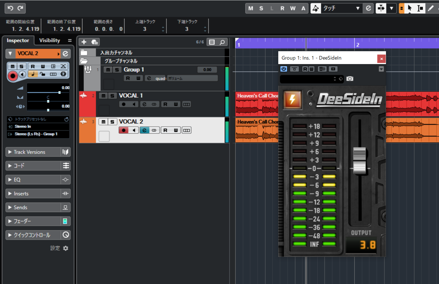Collapse the VOCAL 2 Inspector header triangle
Screen dimensions: 439x284
[10, 53]
